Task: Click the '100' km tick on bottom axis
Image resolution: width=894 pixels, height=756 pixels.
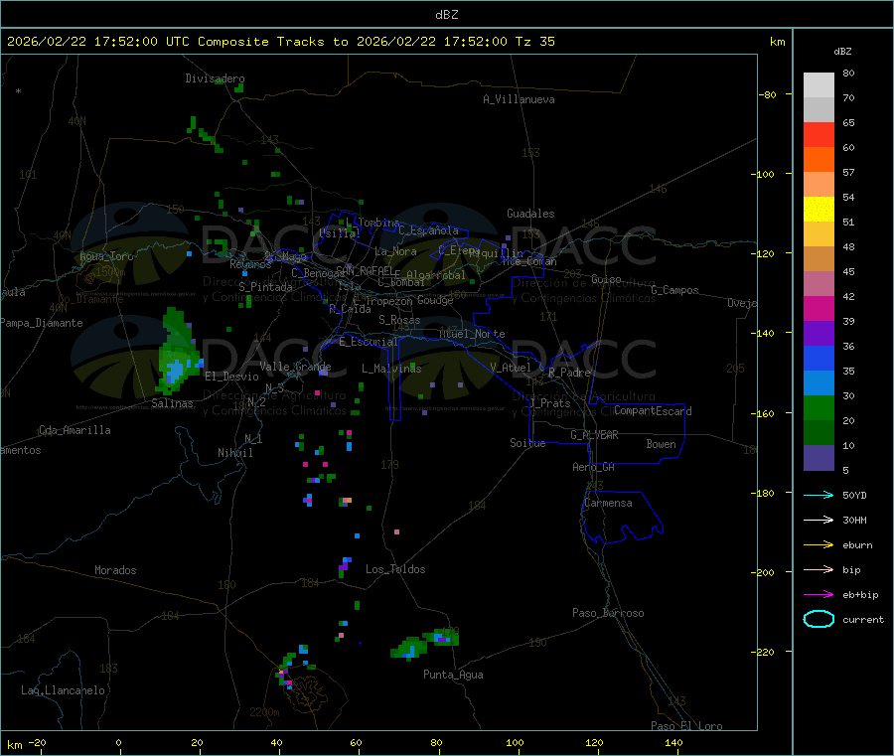Action: [x=515, y=742]
